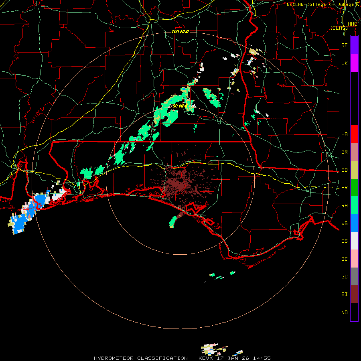Click the GC gray legend swatch
Image resolution: width=361 pixels, height=361 pixels.
[354, 276]
